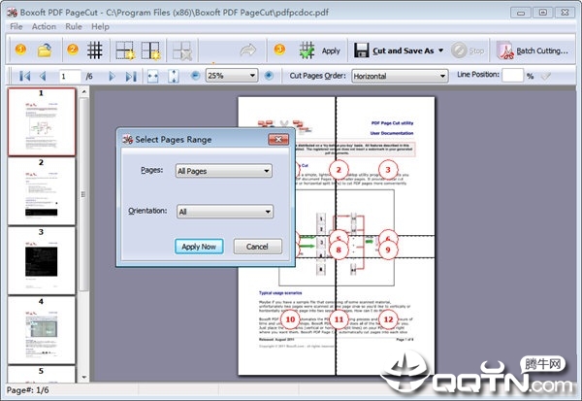Click the delete cut line icon
This screenshot has width=582, height=401.
pyautogui.click(x=182, y=50)
